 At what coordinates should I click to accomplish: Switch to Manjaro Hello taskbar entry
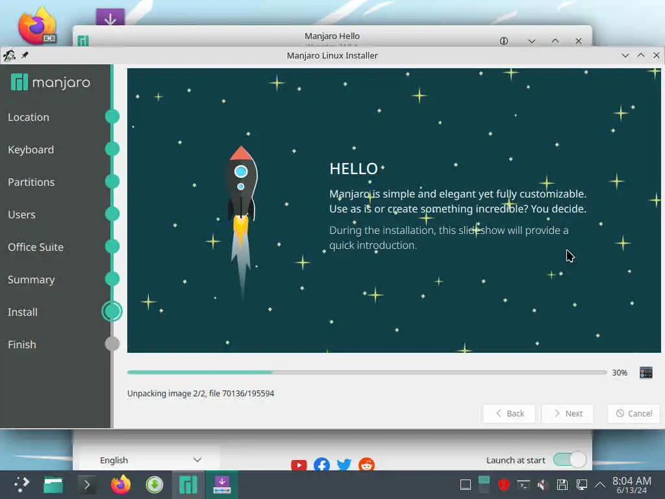pos(188,485)
